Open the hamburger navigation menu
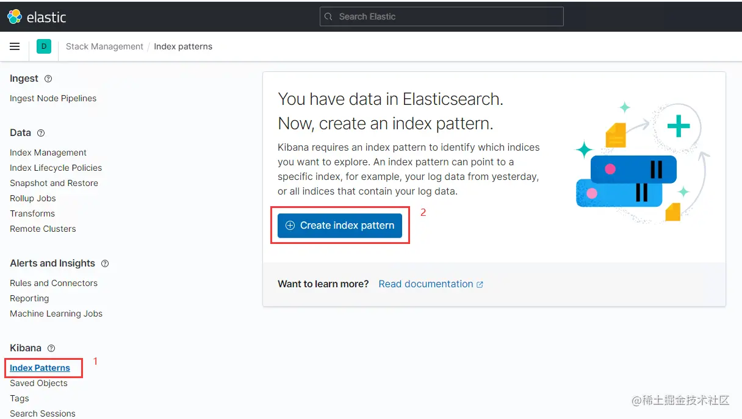 point(15,46)
